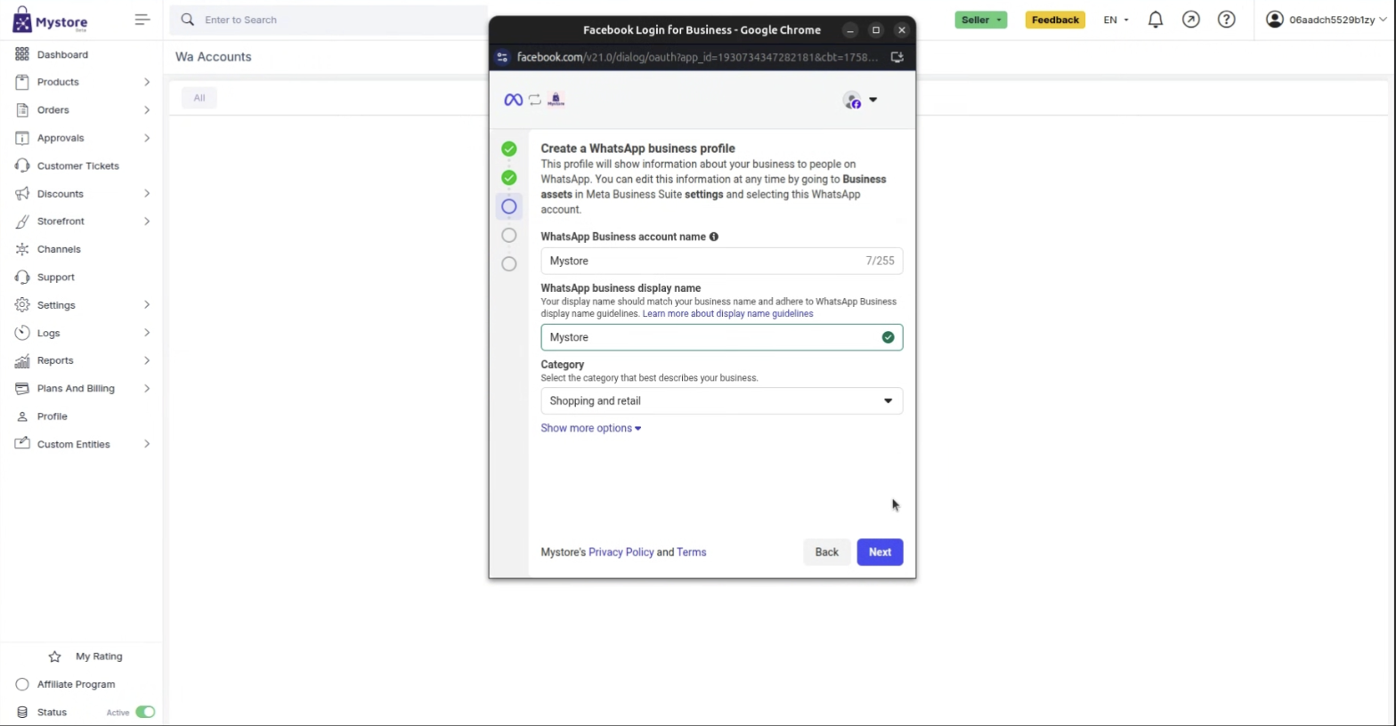Screen dimensions: 1396x726
Task: Toggle the sidebar hamburger menu icon
Action: click(x=142, y=20)
